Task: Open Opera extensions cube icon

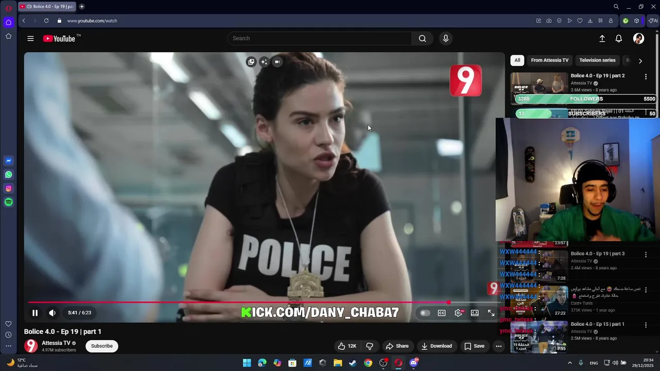Action: 637,21
